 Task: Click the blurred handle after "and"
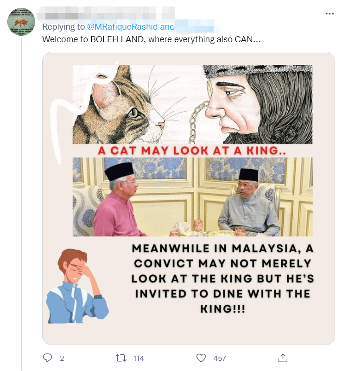click(195, 27)
